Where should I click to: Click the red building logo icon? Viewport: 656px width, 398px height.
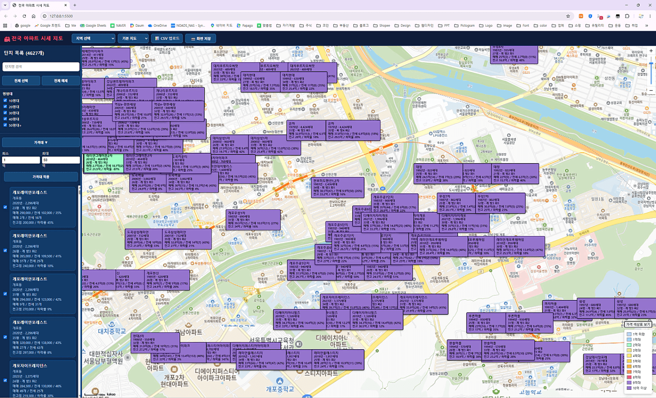7,39
